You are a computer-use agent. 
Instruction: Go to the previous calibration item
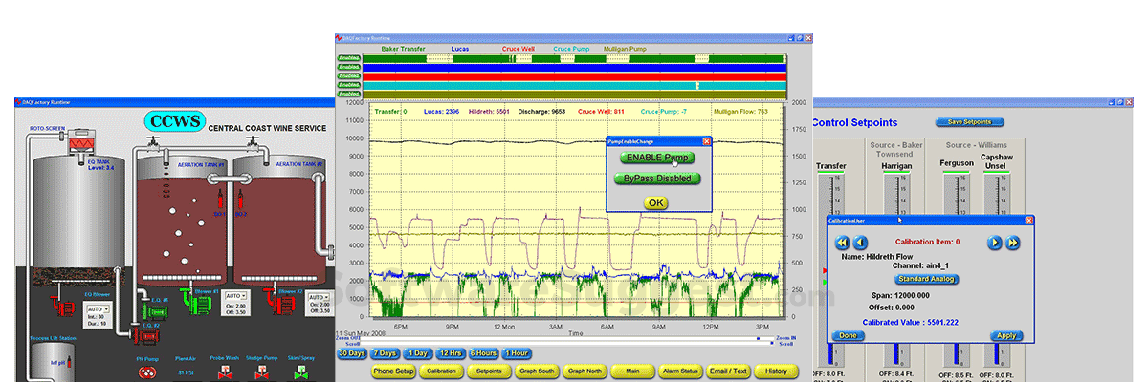859,243
